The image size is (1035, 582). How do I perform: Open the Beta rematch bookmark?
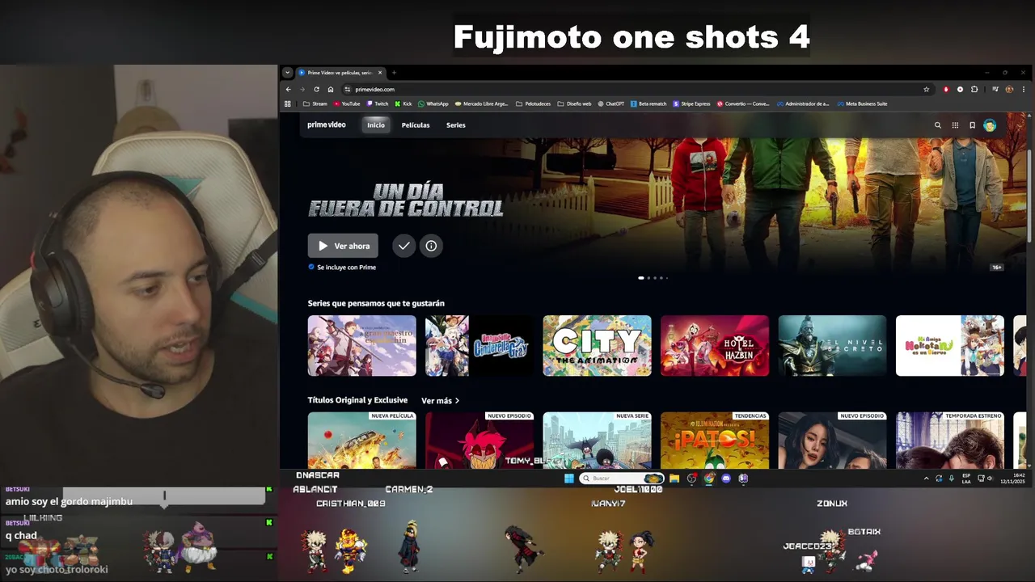648,103
